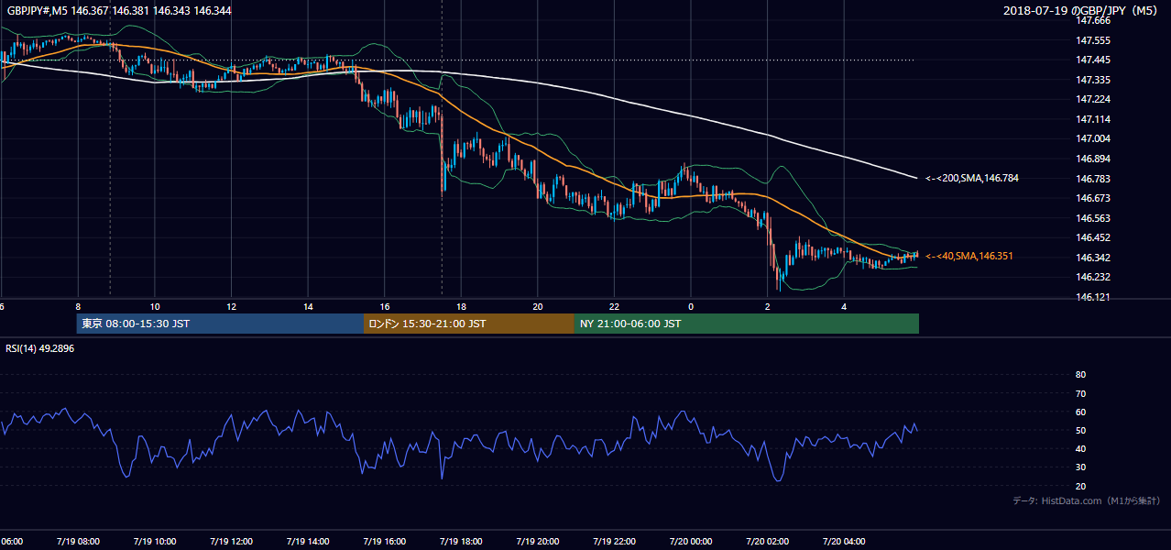Click RSI axis level 40
Screen dimensions: 1171x550
[x=1080, y=448]
